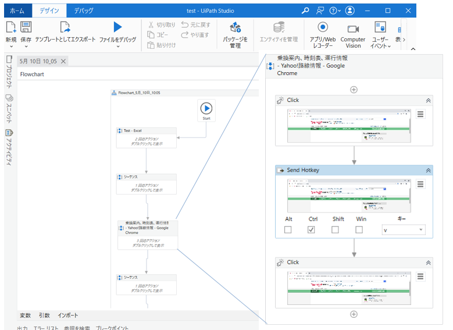Viewport: 453px width, 330px height.
Task: Open スニペット side panel
Action: pyautogui.click(x=9, y=109)
